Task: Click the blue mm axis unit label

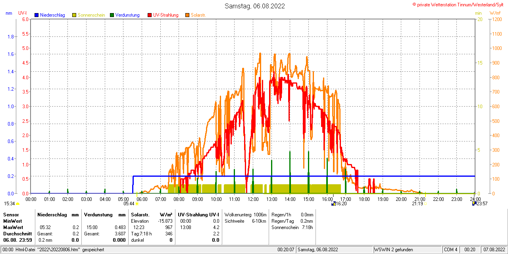Action: pos(9,13)
